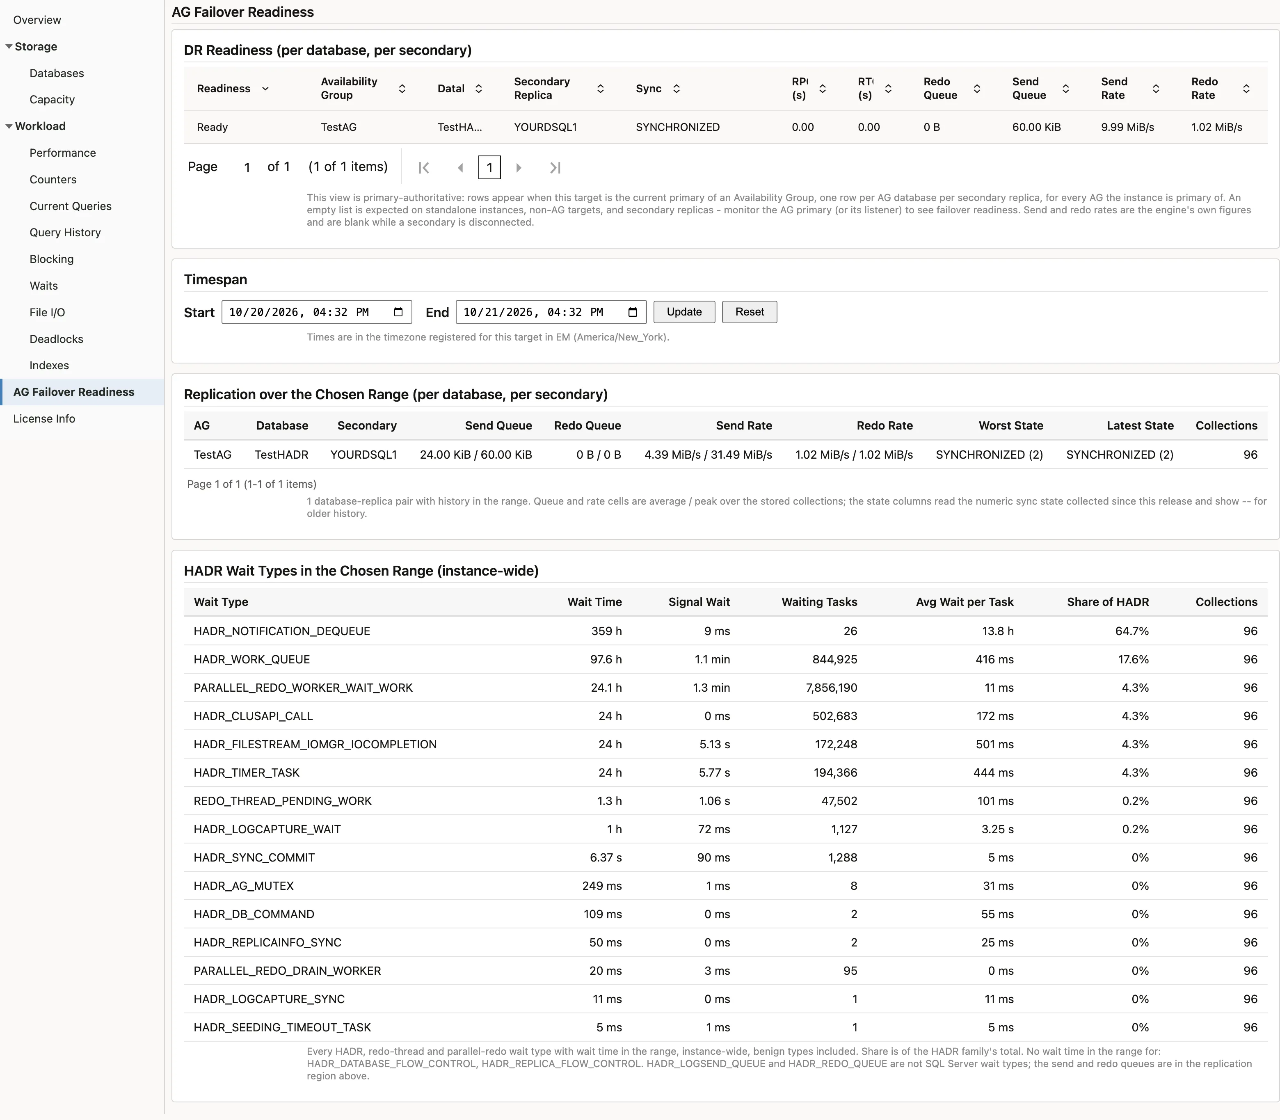Viewport: 1280px width, 1120px height.
Task: Sort the Secondary Replica column
Action: [x=600, y=89]
